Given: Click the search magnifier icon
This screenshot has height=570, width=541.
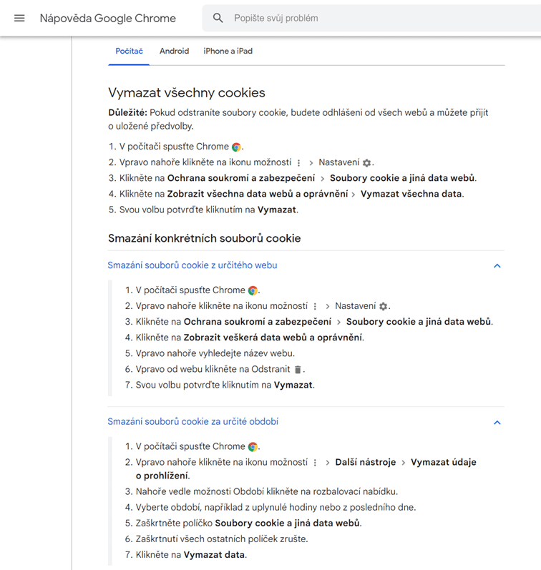Looking at the screenshot, I should click(218, 18).
